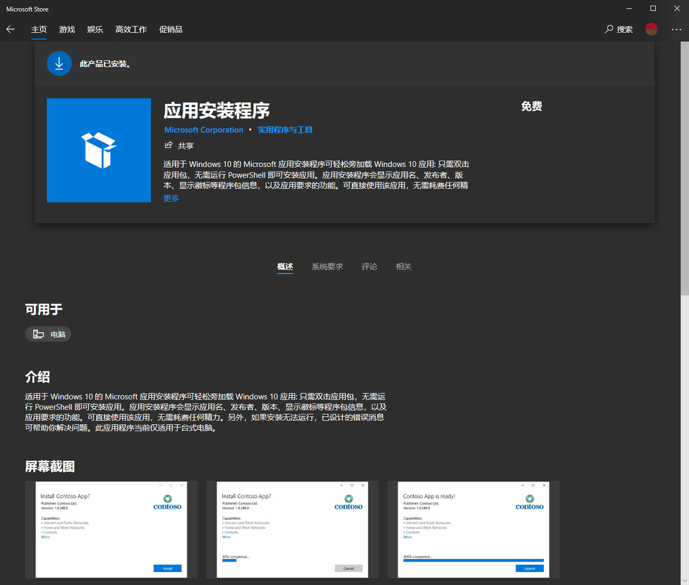
Task: Open the first Install Contoso App screenshot
Action: coord(111,529)
